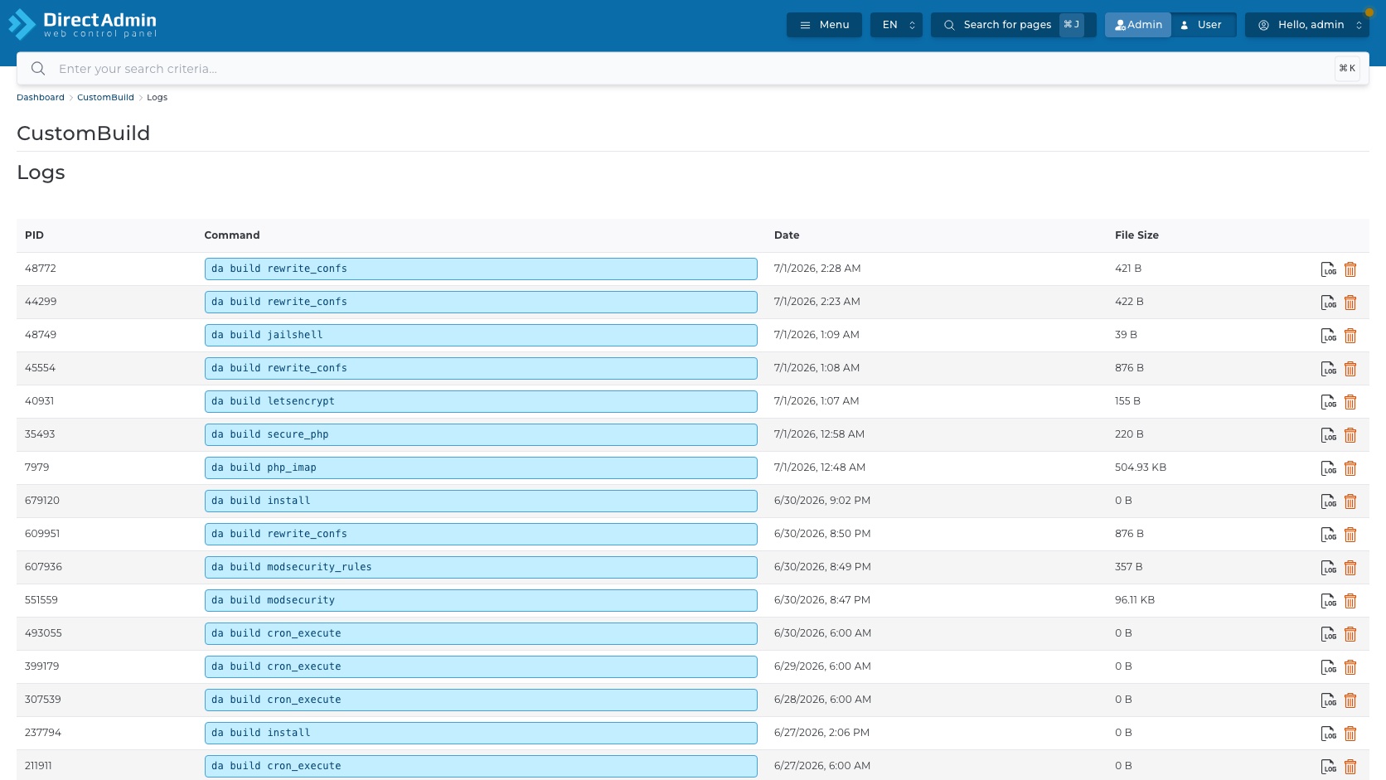
Task: Delete php_imap log PID 7979
Action: coord(1350,468)
